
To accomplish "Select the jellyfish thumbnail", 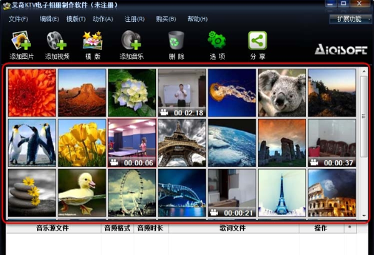I will click(232, 93).
